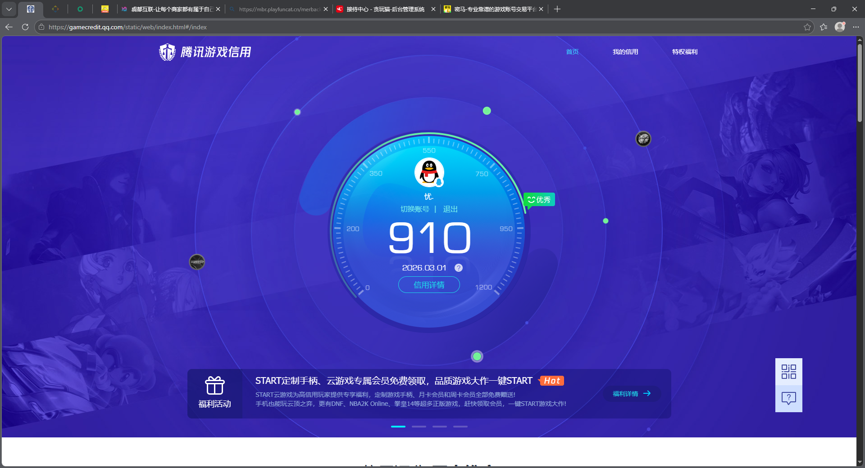
Task: Click the gift icon beside 福利活动
Action: point(215,386)
